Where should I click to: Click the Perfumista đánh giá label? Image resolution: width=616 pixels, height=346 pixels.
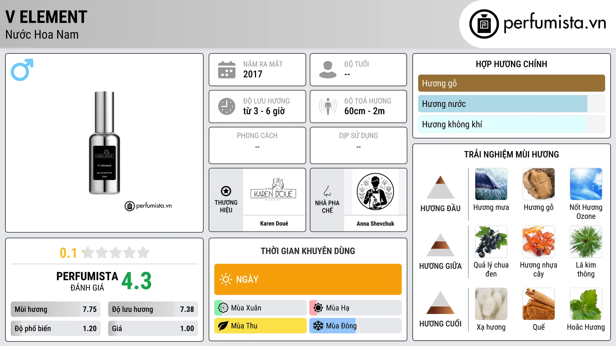click(87, 281)
